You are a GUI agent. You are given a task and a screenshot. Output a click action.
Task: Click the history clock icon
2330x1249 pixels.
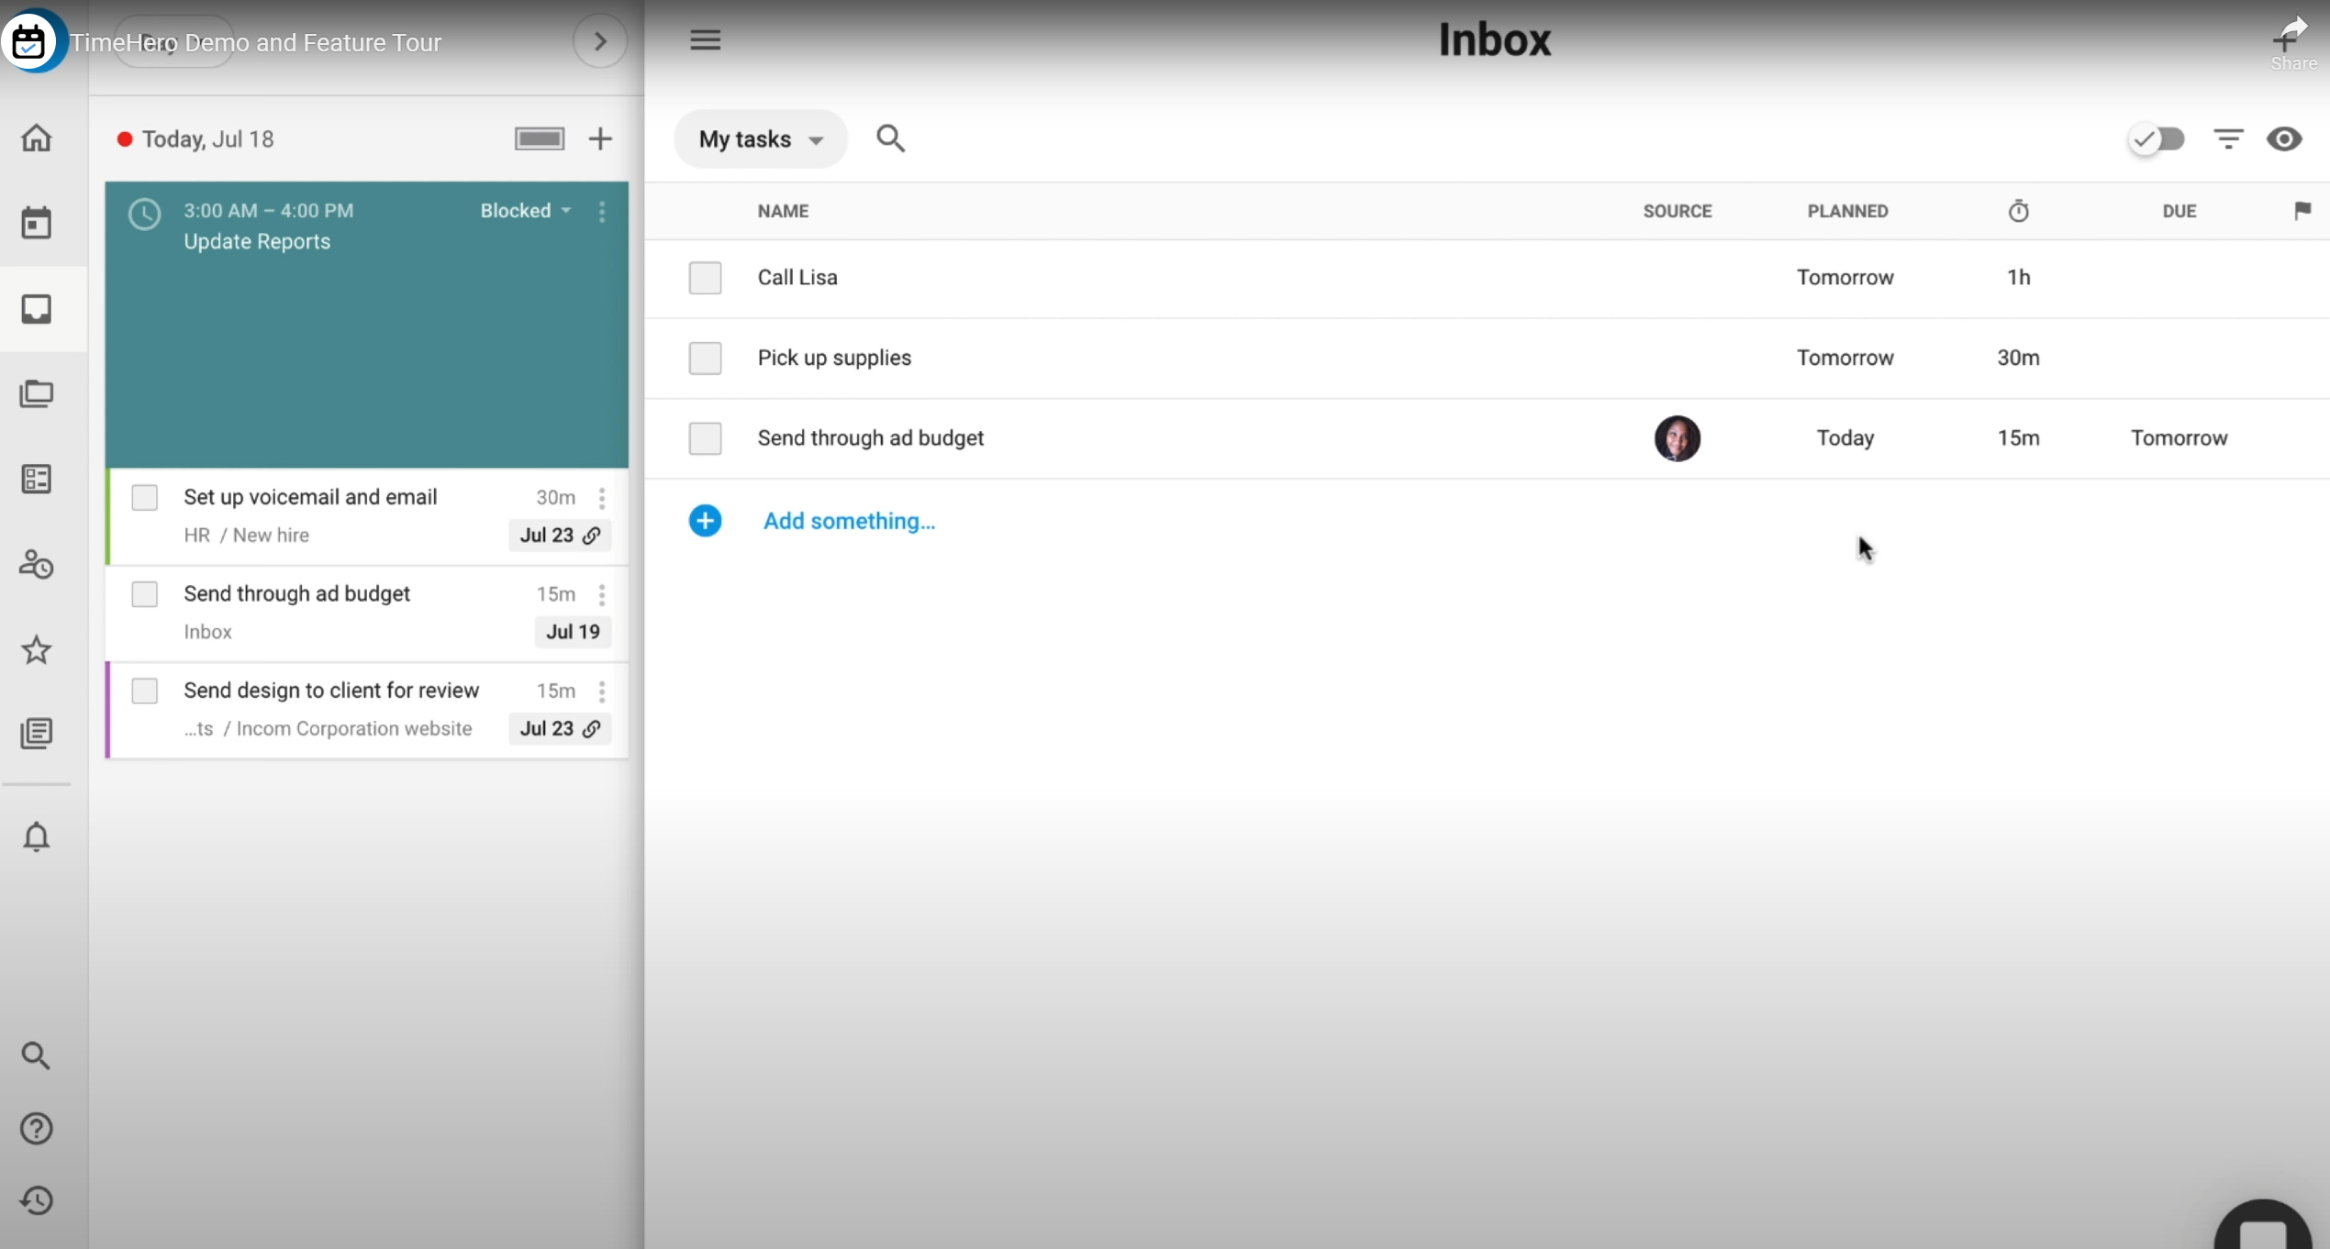[x=37, y=1200]
